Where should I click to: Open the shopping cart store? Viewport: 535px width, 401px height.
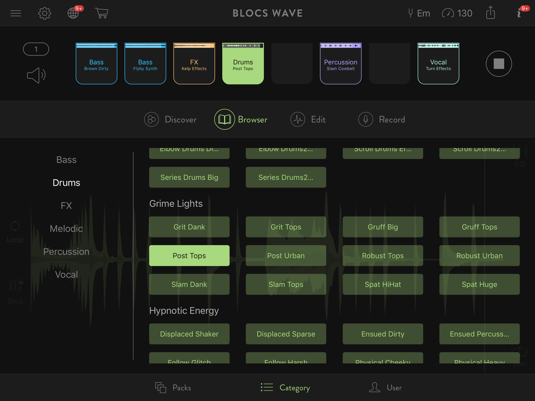(102, 13)
